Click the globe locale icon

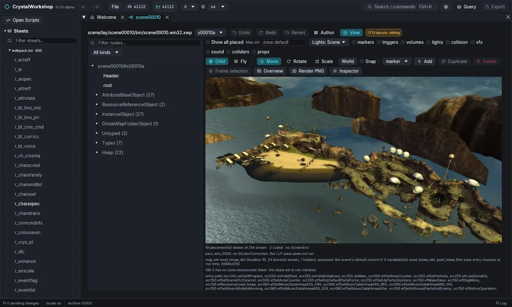point(203,7)
